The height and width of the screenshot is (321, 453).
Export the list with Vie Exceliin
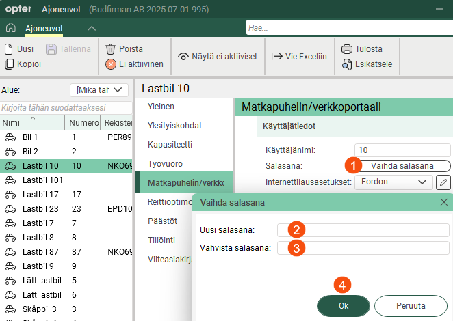pos(299,57)
